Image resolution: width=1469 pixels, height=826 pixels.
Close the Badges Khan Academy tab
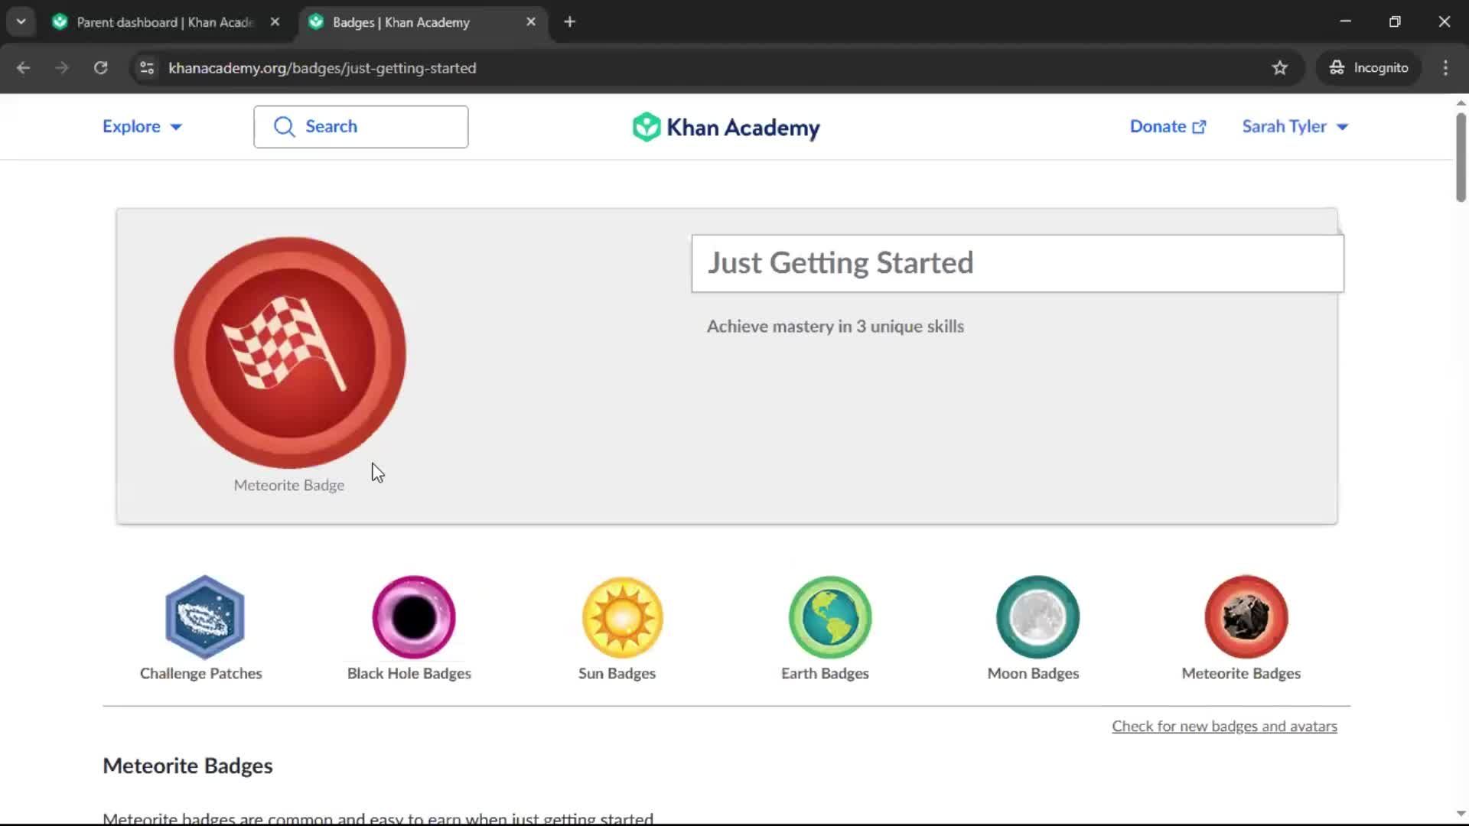click(x=531, y=22)
